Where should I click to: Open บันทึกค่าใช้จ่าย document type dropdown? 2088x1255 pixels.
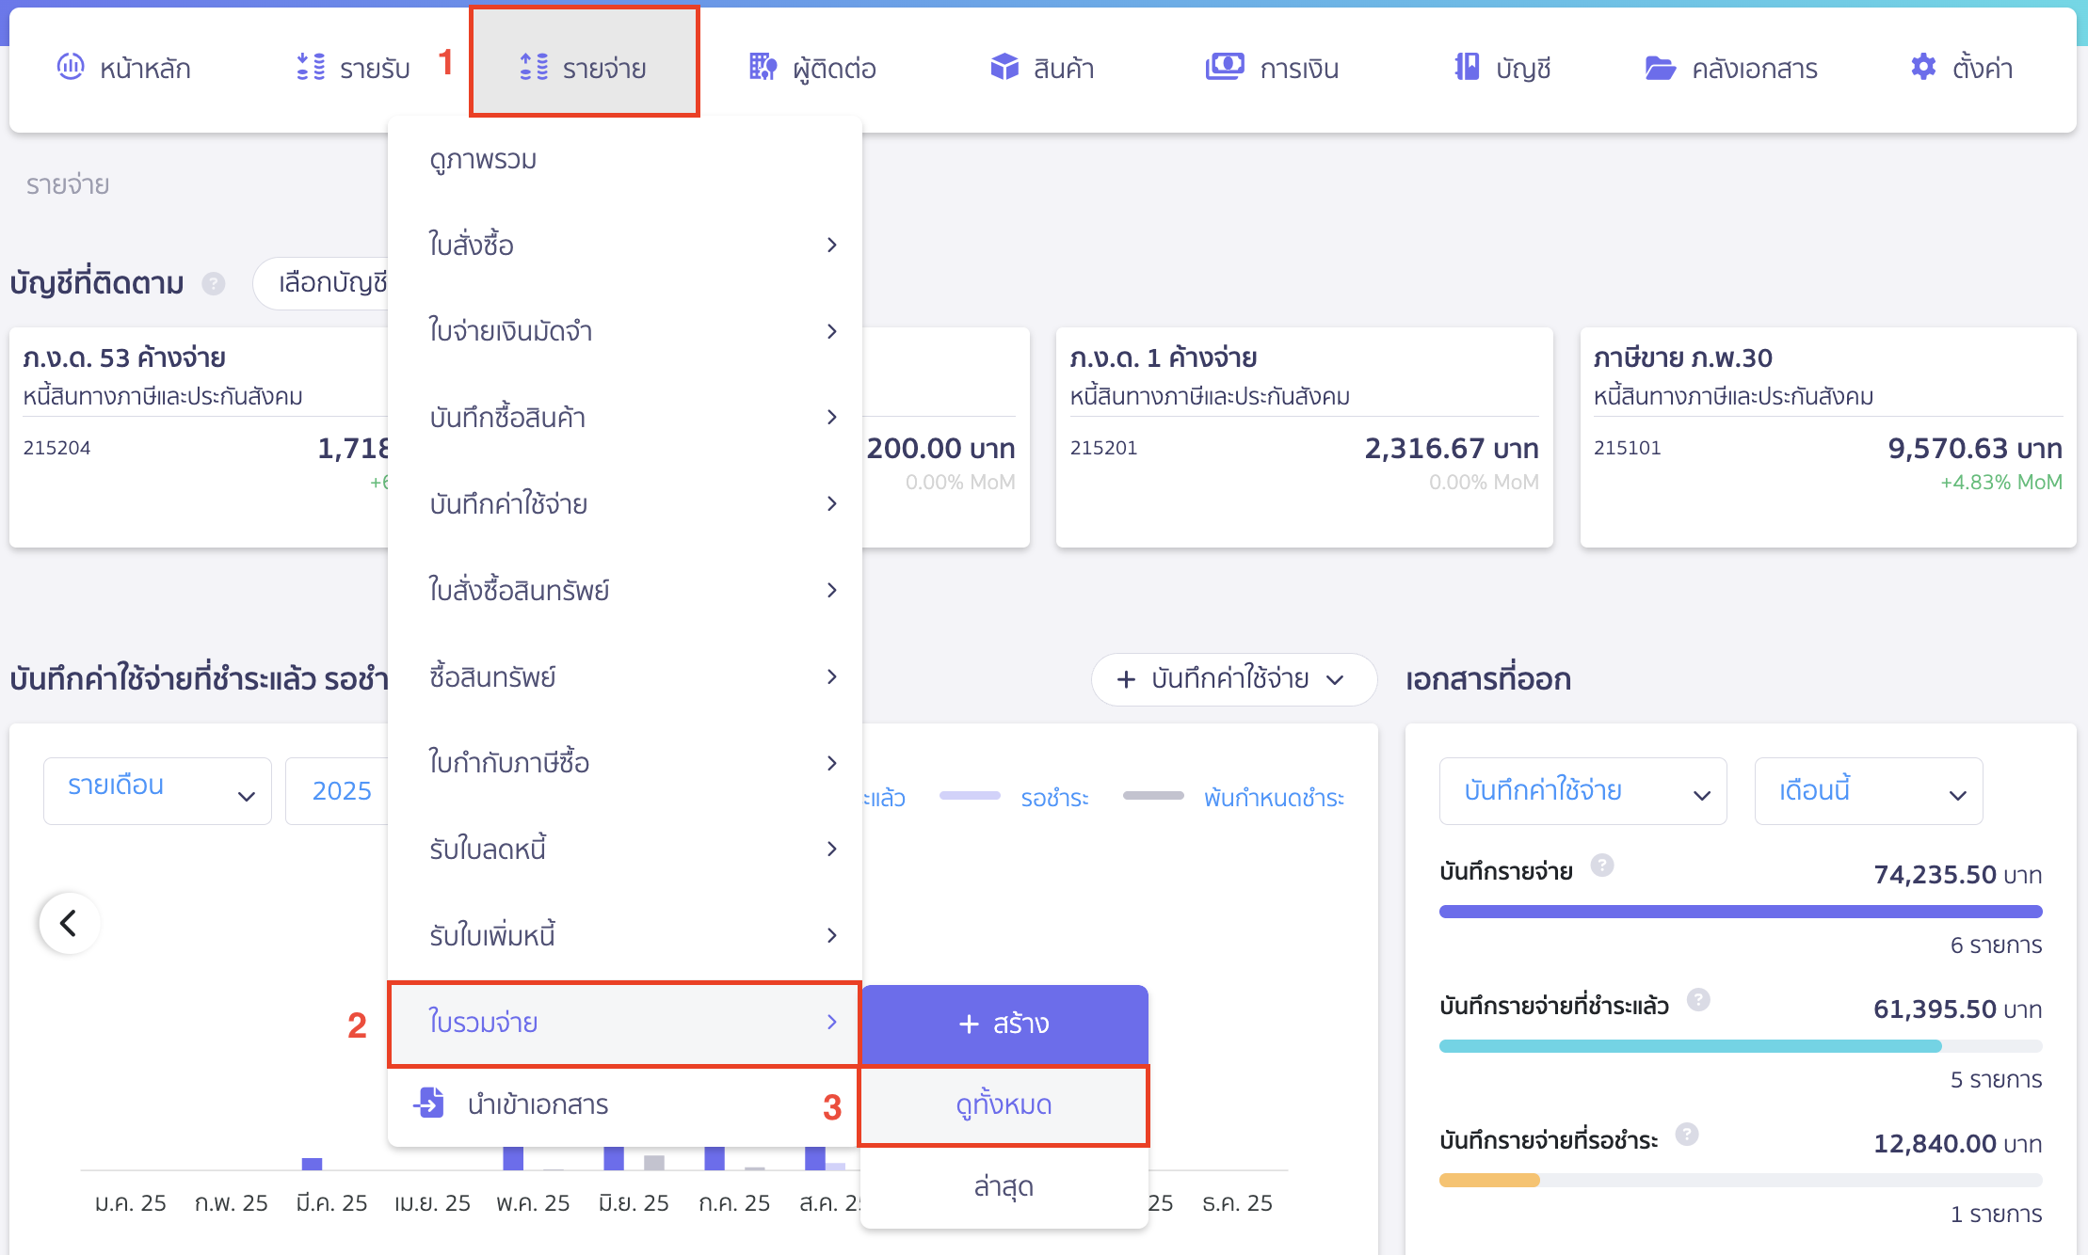pyautogui.click(x=1582, y=790)
